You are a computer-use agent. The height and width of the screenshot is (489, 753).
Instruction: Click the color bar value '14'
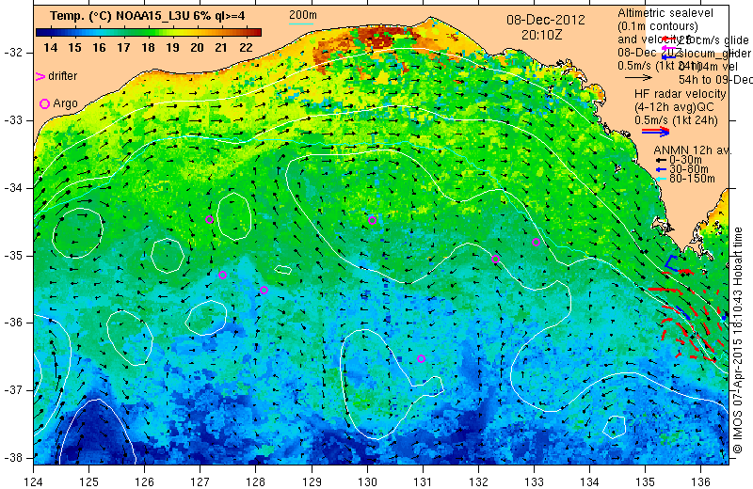(x=50, y=48)
